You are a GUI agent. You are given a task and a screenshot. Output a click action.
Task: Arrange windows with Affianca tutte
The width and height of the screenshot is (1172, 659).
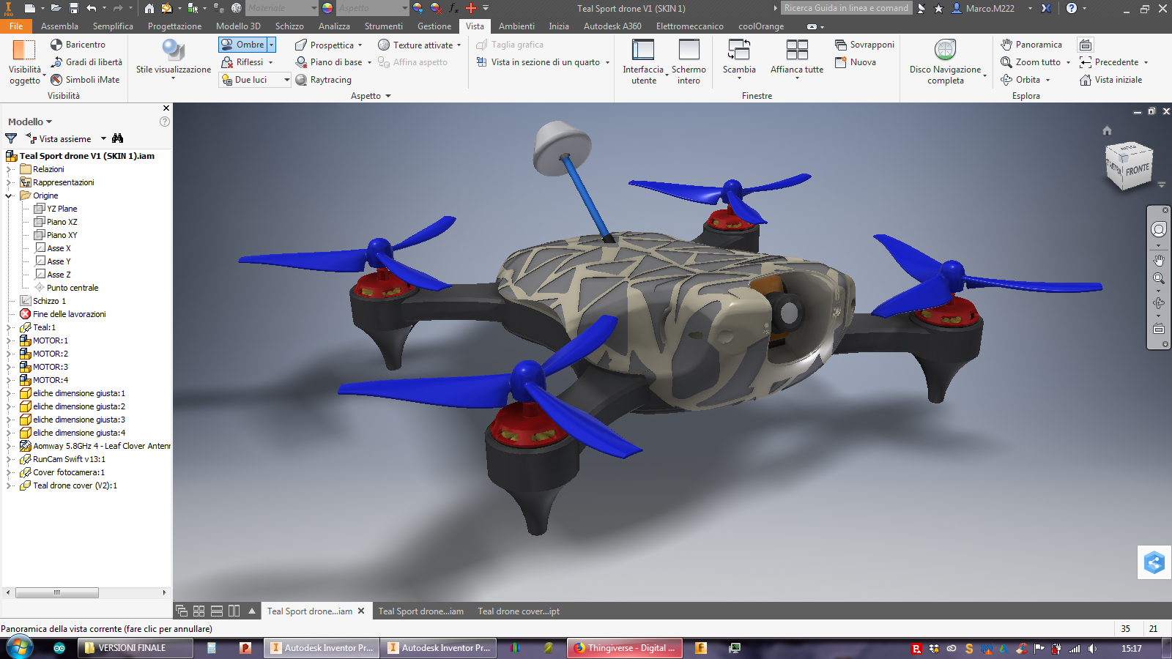[x=797, y=57]
